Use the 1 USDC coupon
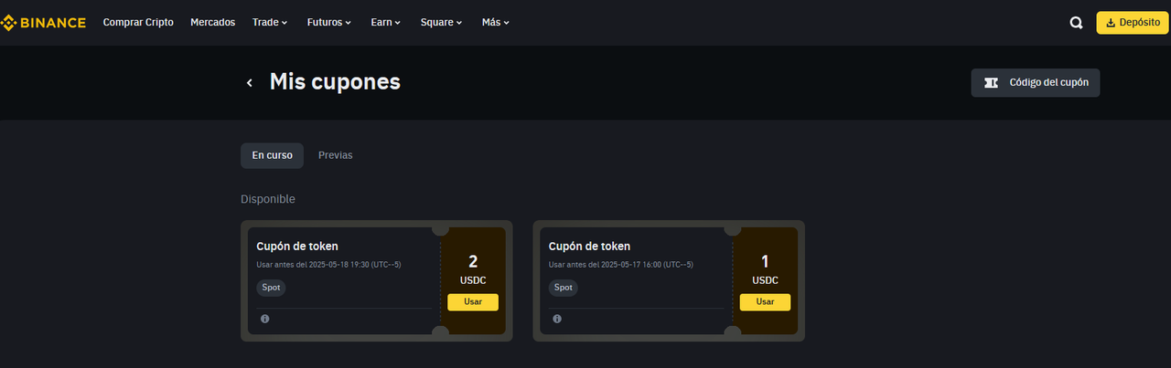The width and height of the screenshot is (1171, 368). click(765, 302)
